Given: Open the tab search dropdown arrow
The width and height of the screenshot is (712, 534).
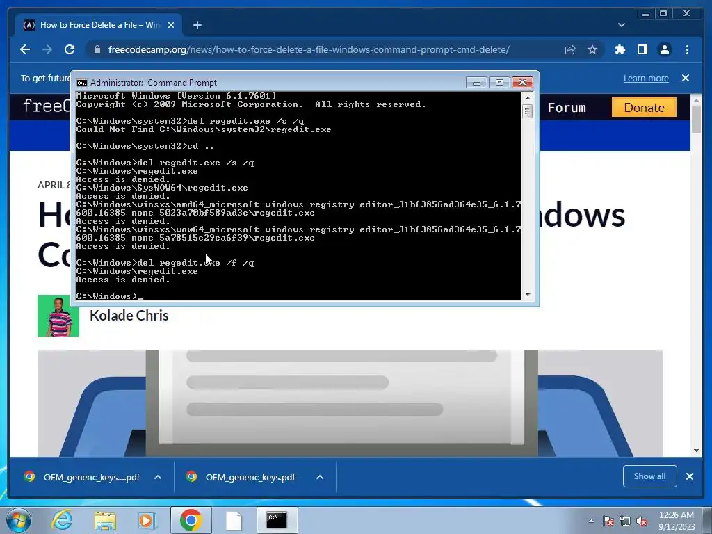Looking at the screenshot, I should pos(621,25).
